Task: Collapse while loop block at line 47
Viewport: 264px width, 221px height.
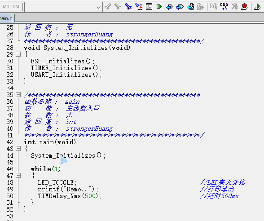Action: (18, 176)
